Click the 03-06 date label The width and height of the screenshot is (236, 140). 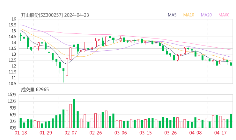point(121,133)
